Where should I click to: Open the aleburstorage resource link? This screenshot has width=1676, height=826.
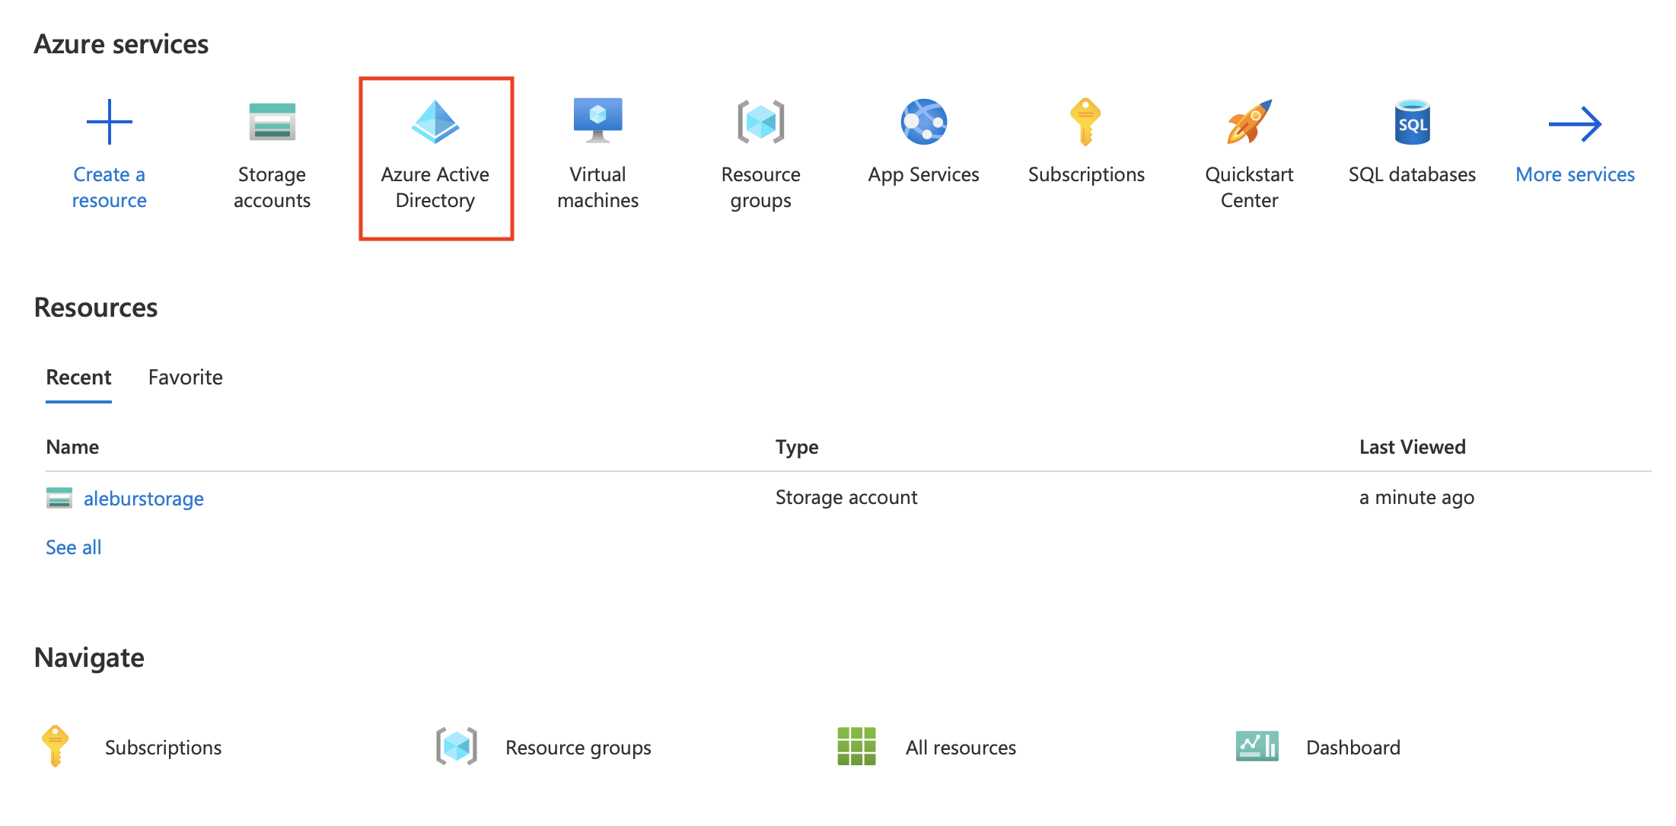[x=143, y=499]
